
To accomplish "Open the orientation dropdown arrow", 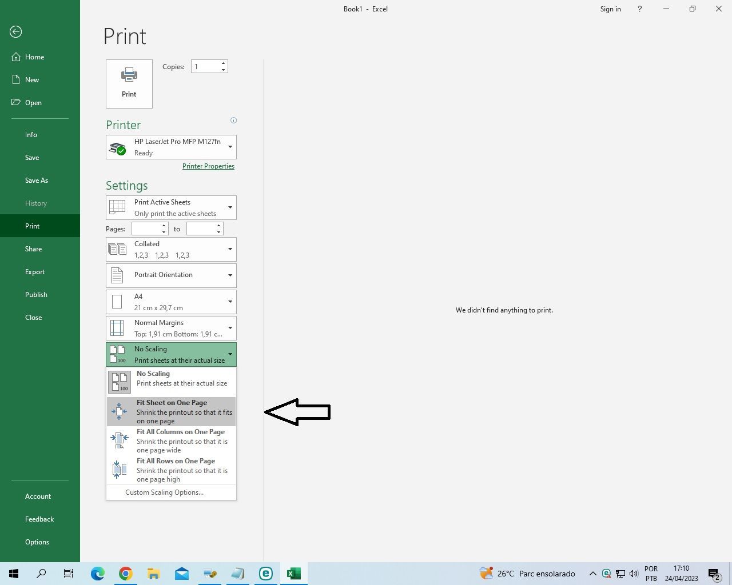I will click(230, 275).
